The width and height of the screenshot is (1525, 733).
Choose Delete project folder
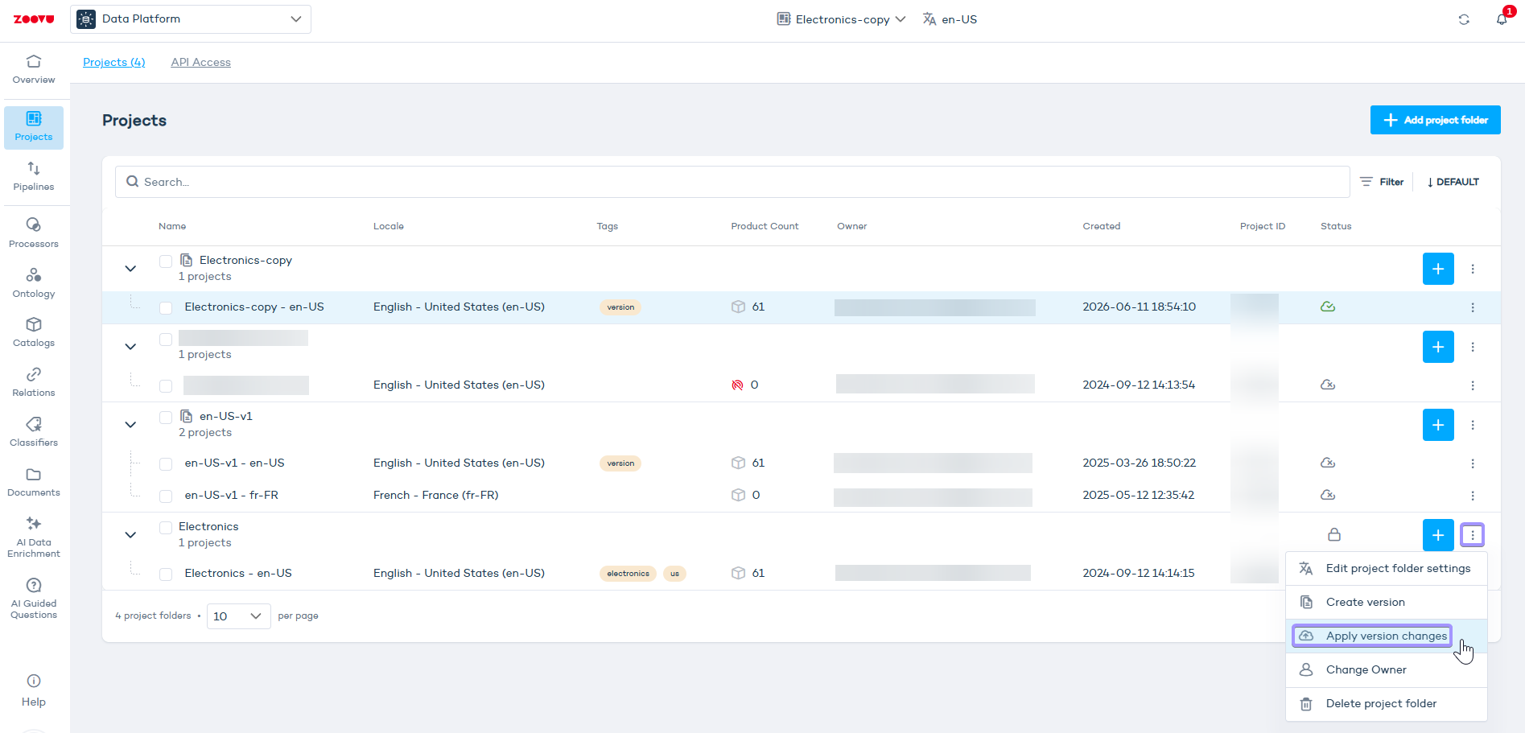pos(1387,704)
